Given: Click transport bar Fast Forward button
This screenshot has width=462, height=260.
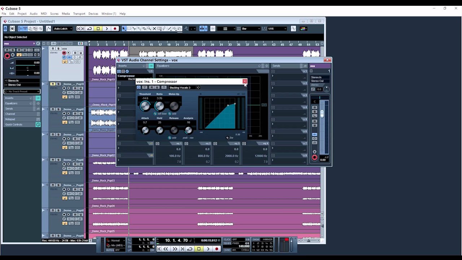Looking at the screenshot, I should (x=175, y=249).
